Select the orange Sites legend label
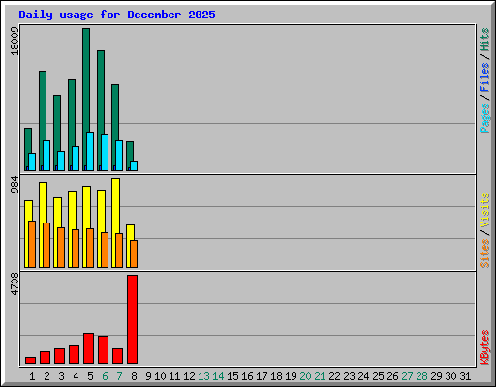The height and width of the screenshot is (387, 496). click(x=484, y=253)
